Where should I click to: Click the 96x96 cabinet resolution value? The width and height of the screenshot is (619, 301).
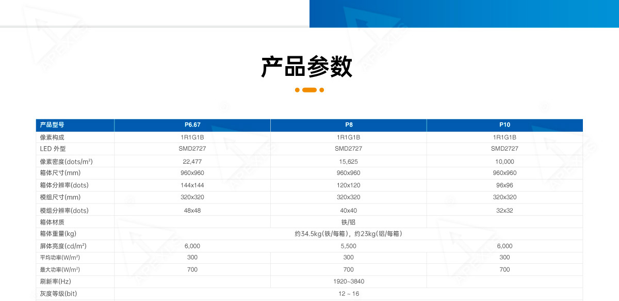point(505,185)
